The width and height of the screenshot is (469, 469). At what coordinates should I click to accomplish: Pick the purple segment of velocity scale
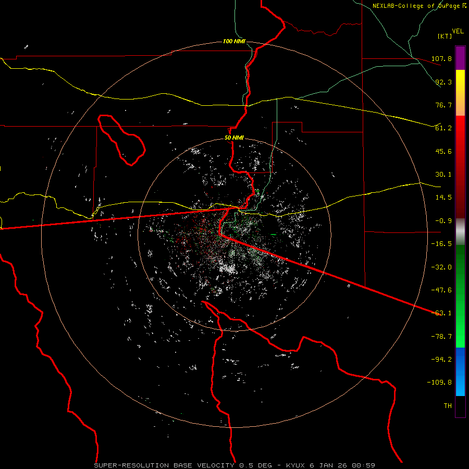(460, 58)
